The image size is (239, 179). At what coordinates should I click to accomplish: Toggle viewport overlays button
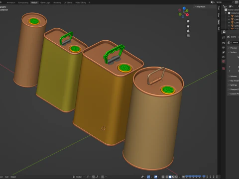coord(156,177)
